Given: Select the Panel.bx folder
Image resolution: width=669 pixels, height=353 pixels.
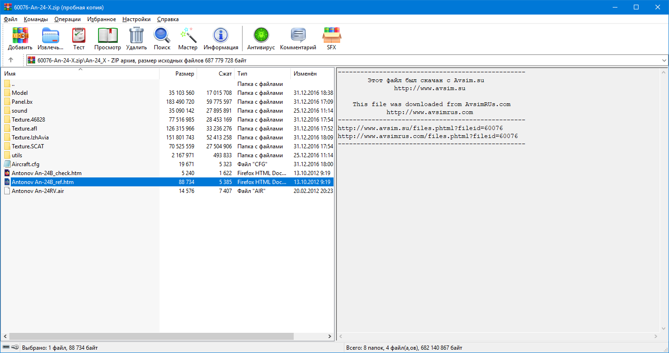Looking at the screenshot, I should pyautogui.click(x=22, y=102).
